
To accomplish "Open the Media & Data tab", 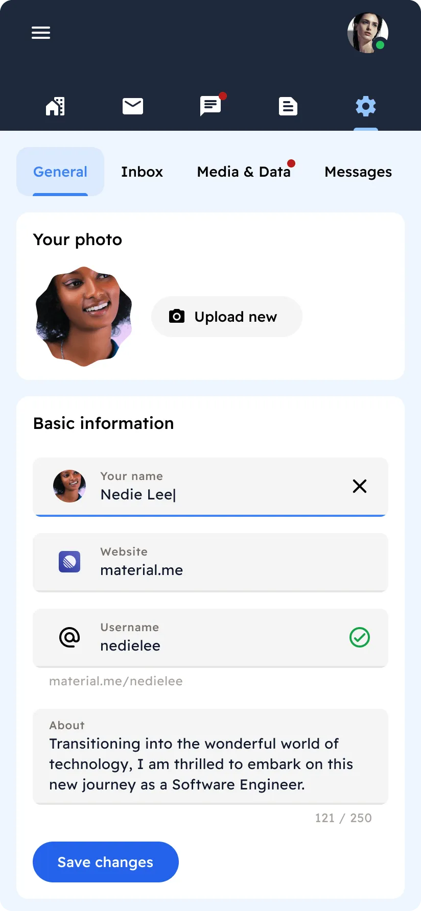I will tap(244, 172).
